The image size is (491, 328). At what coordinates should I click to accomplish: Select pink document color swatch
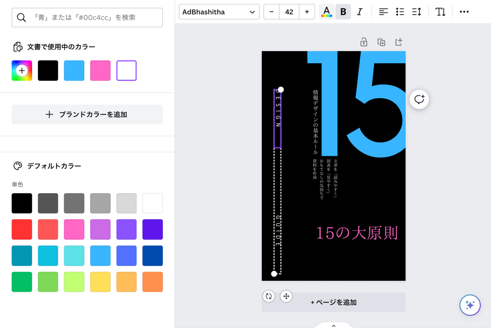coord(100,71)
